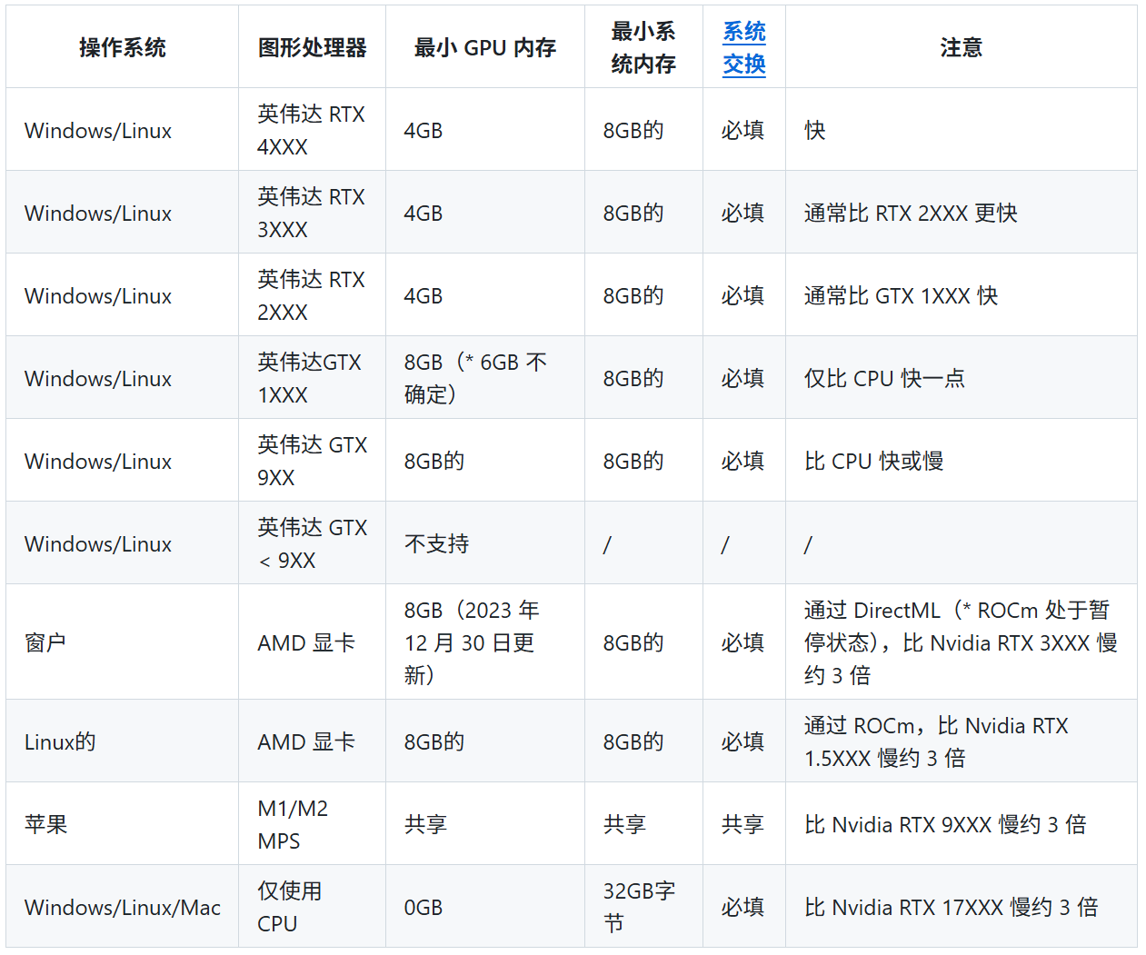Image resolution: width=1146 pixels, height=955 pixels.
Task: Click the 比 CPU 快或慢 note
Action: (x=873, y=461)
